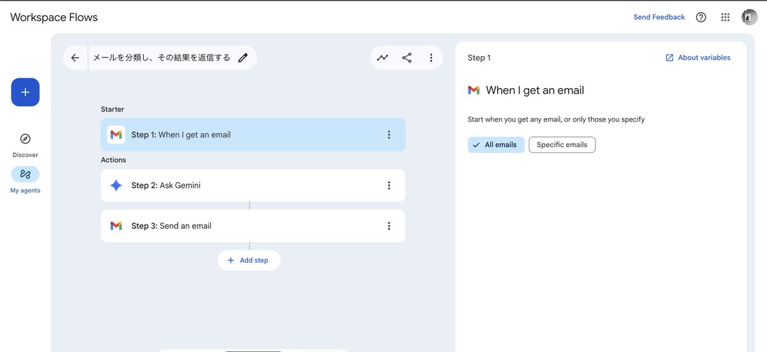Viewport: 767px width, 352px height.
Task: Click the Workspace Flows title
Action: click(x=54, y=17)
